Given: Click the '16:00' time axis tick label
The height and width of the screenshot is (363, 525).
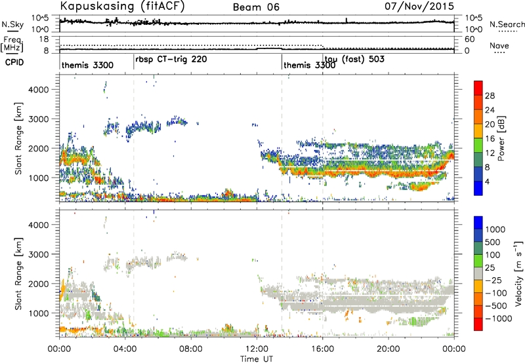Looking at the screenshot, I should pos(322,349).
